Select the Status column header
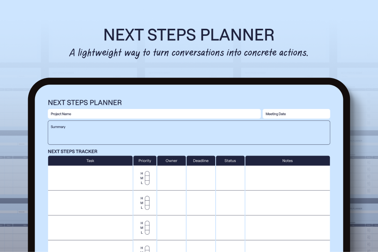The height and width of the screenshot is (252, 378). (x=230, y=161)
